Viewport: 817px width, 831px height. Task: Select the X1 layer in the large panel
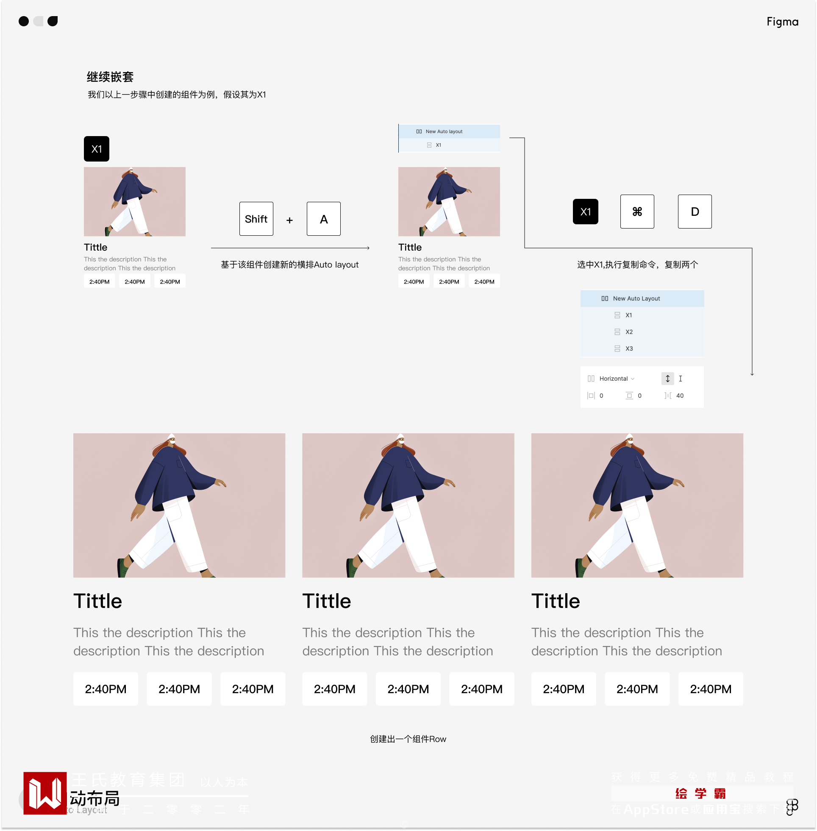pos(628,315)
